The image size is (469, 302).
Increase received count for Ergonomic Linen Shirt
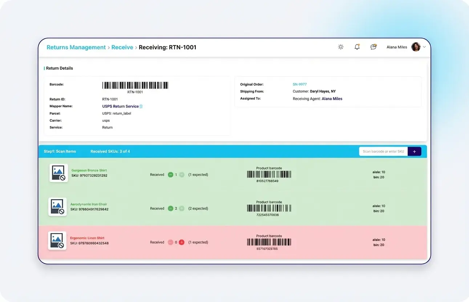pos(181,242)
